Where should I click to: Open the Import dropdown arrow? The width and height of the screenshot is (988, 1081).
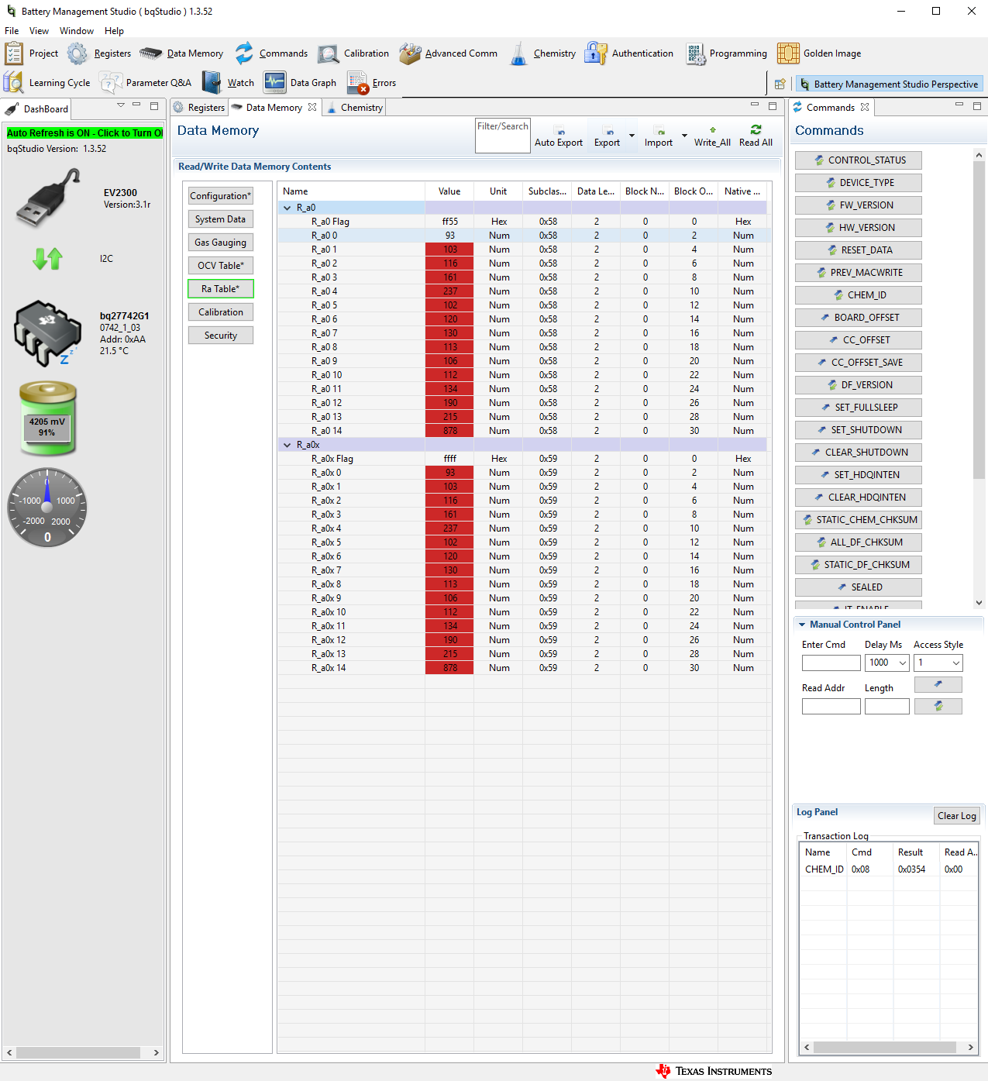tap(684, 136)
